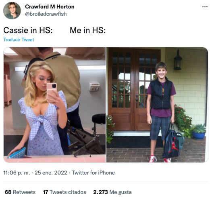View the 68 Retweets list
This screenshot has width=212, height=200.
coord(20,192)
